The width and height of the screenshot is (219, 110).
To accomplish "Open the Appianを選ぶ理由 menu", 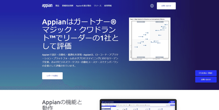I will coord(83,6).
